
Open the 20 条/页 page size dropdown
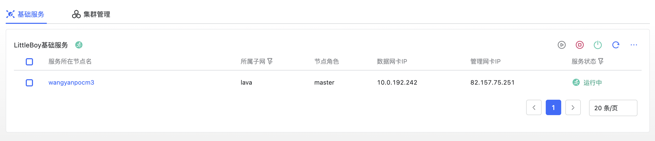coord(613,108)
